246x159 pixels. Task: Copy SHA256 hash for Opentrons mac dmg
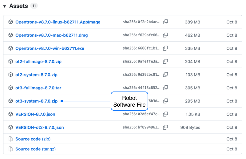165,35
